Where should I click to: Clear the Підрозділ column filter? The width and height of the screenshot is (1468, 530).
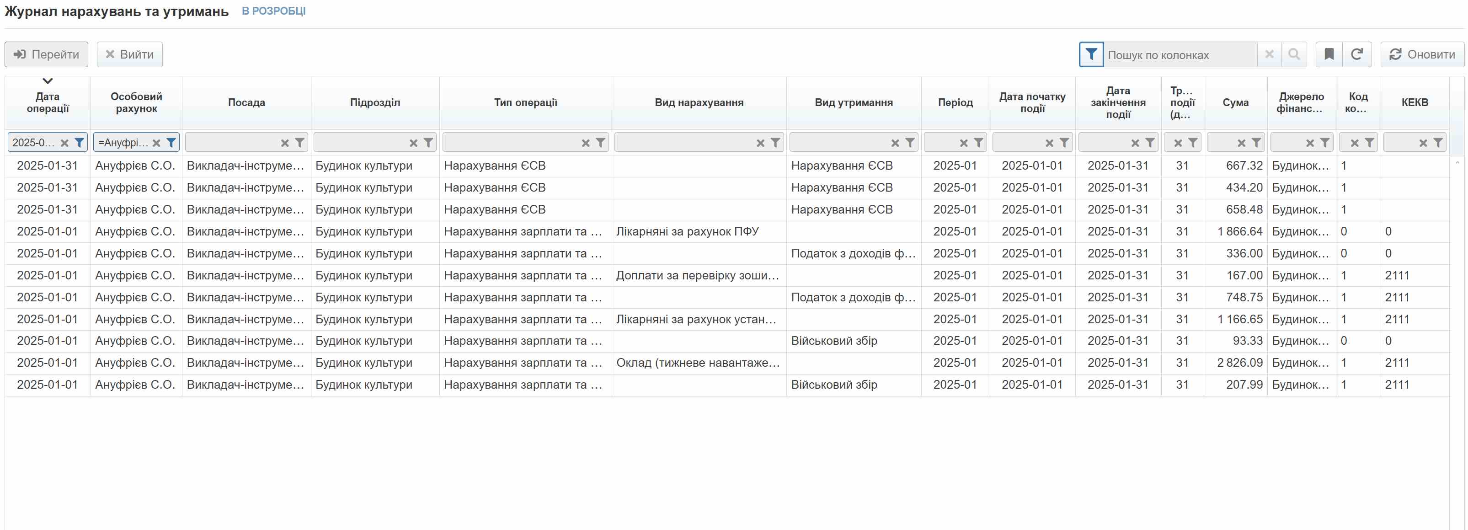point(414,143)
